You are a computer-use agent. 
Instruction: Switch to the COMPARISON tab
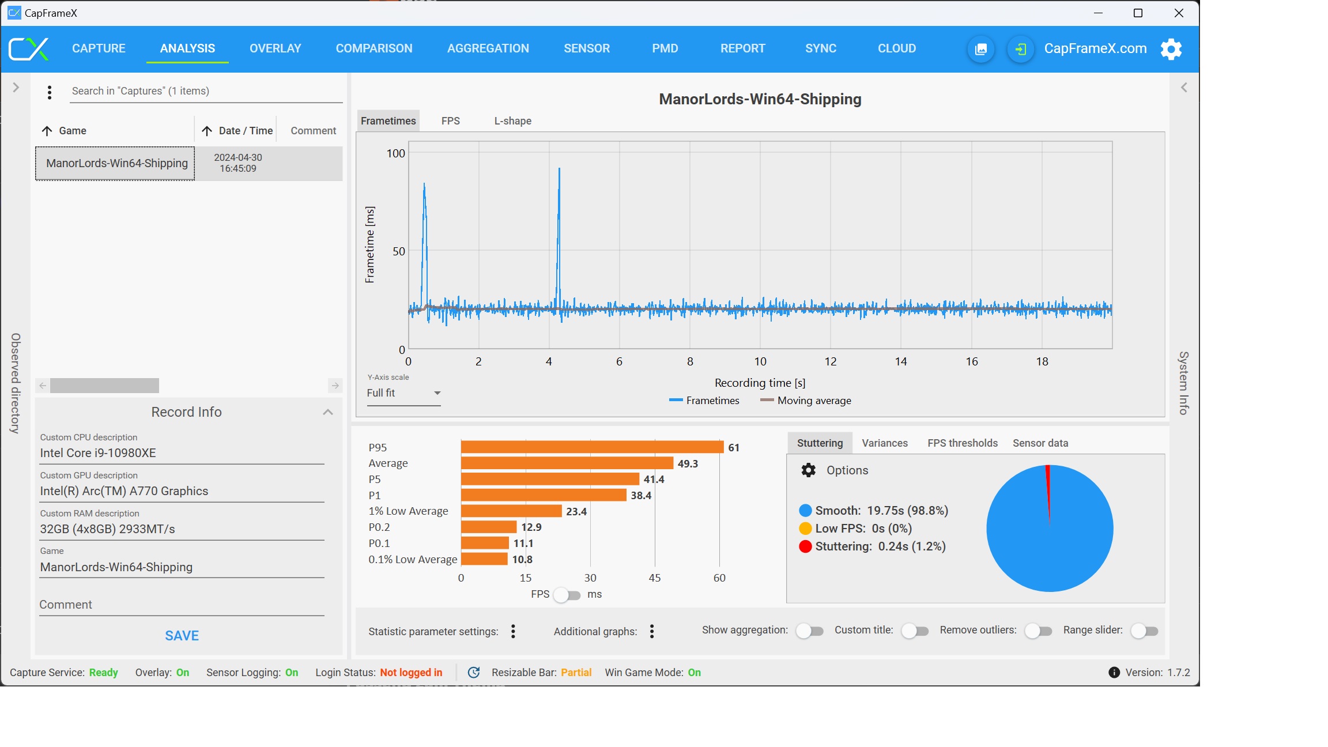(374, 48)
